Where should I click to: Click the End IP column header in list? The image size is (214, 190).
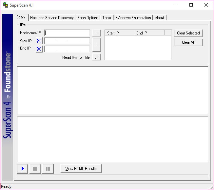[149, 33]
